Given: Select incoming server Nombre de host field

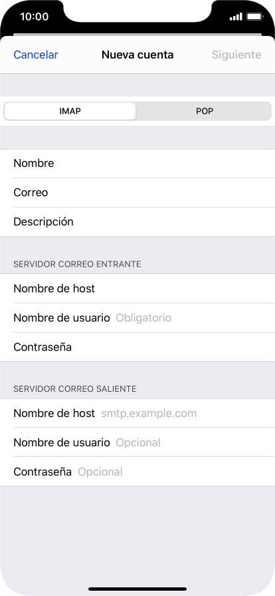Looking at the screenshot, I should [137, 289].
